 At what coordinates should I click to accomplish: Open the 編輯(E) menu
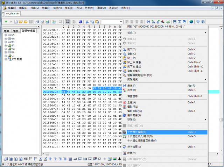[x=23, y=8]
